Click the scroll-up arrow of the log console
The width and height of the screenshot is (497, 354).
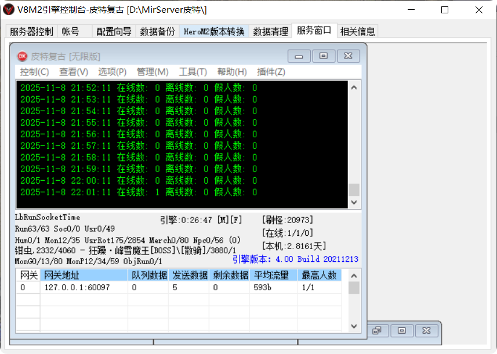point(354,87)
